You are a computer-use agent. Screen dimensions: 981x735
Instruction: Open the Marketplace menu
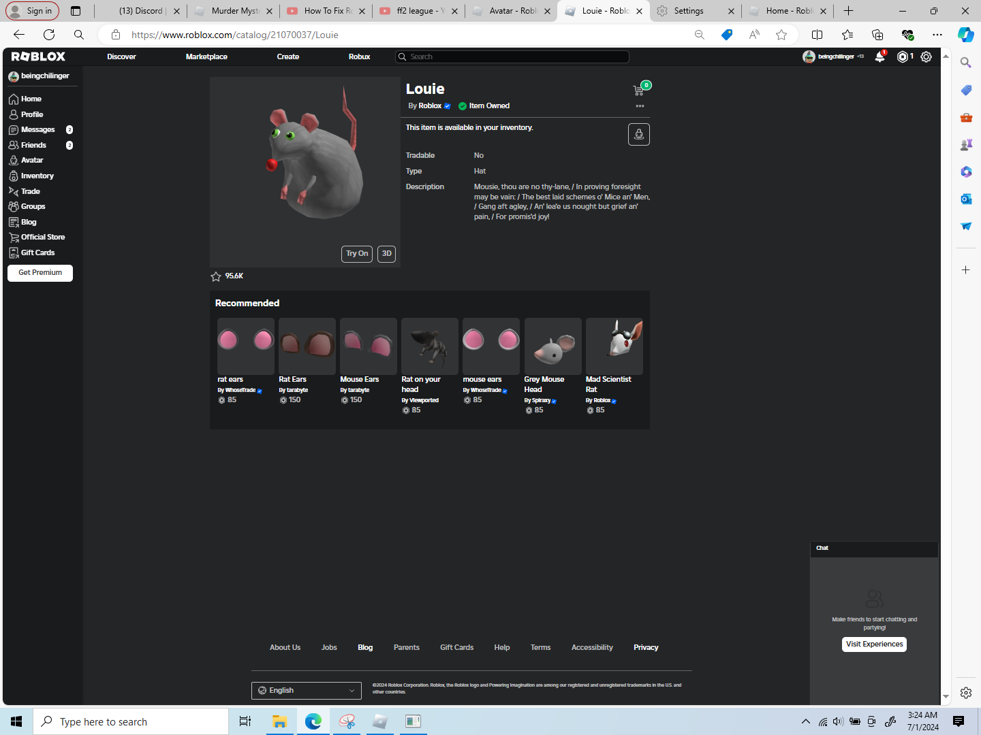(x=206, y=57)
